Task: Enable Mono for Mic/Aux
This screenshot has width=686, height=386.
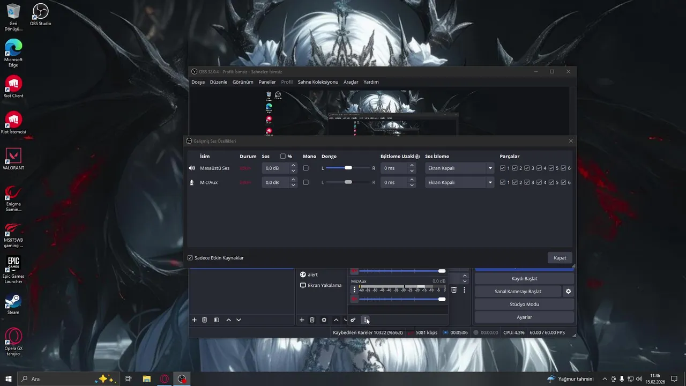Action: (305, 182)
